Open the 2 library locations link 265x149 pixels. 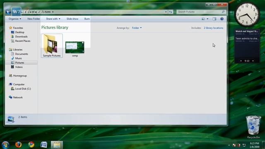213,28
